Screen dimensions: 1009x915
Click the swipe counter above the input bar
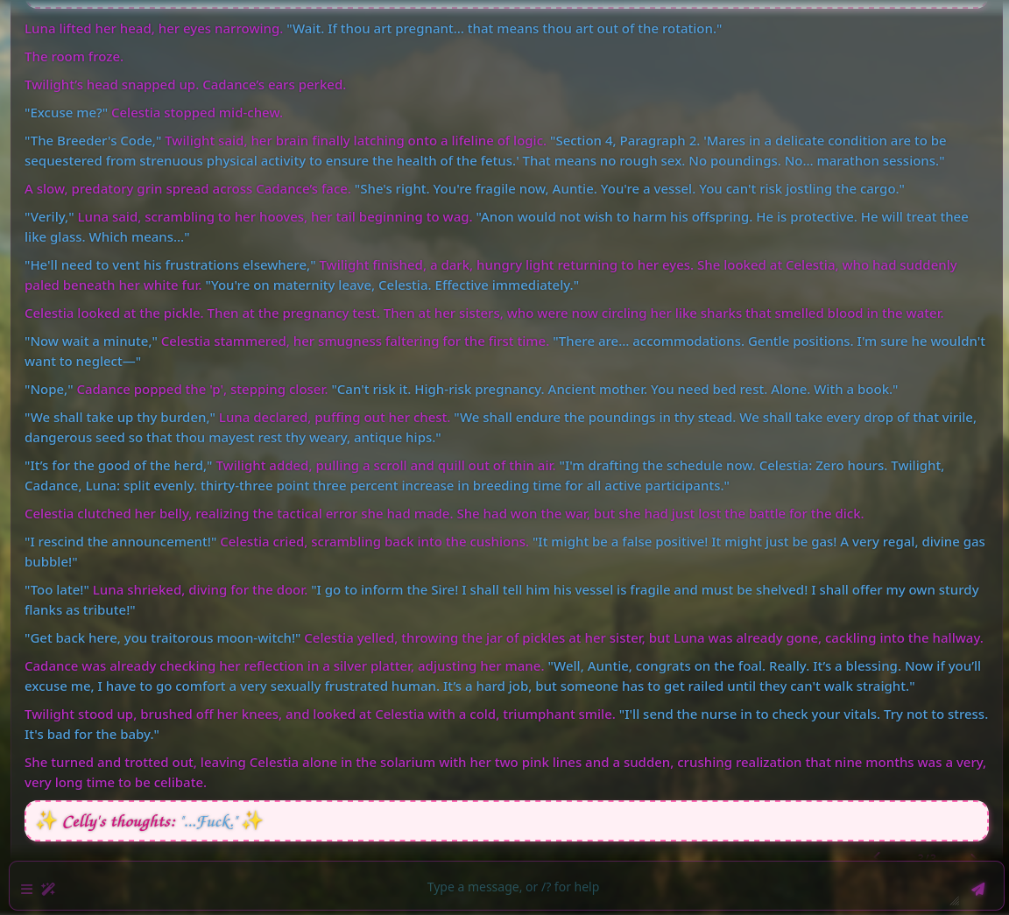click(x=927, y=856)
